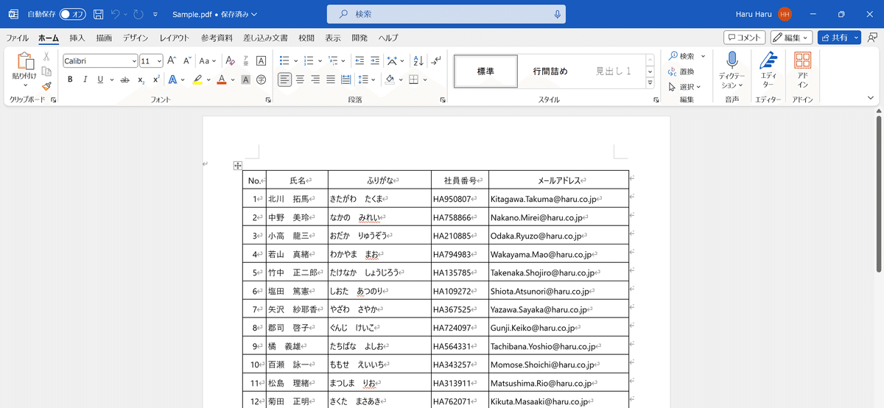Switch to the 校閲 (Review) tab
The height and width of the screenshot is (408, 884).
pyautogui.click(x=306, y=38)
